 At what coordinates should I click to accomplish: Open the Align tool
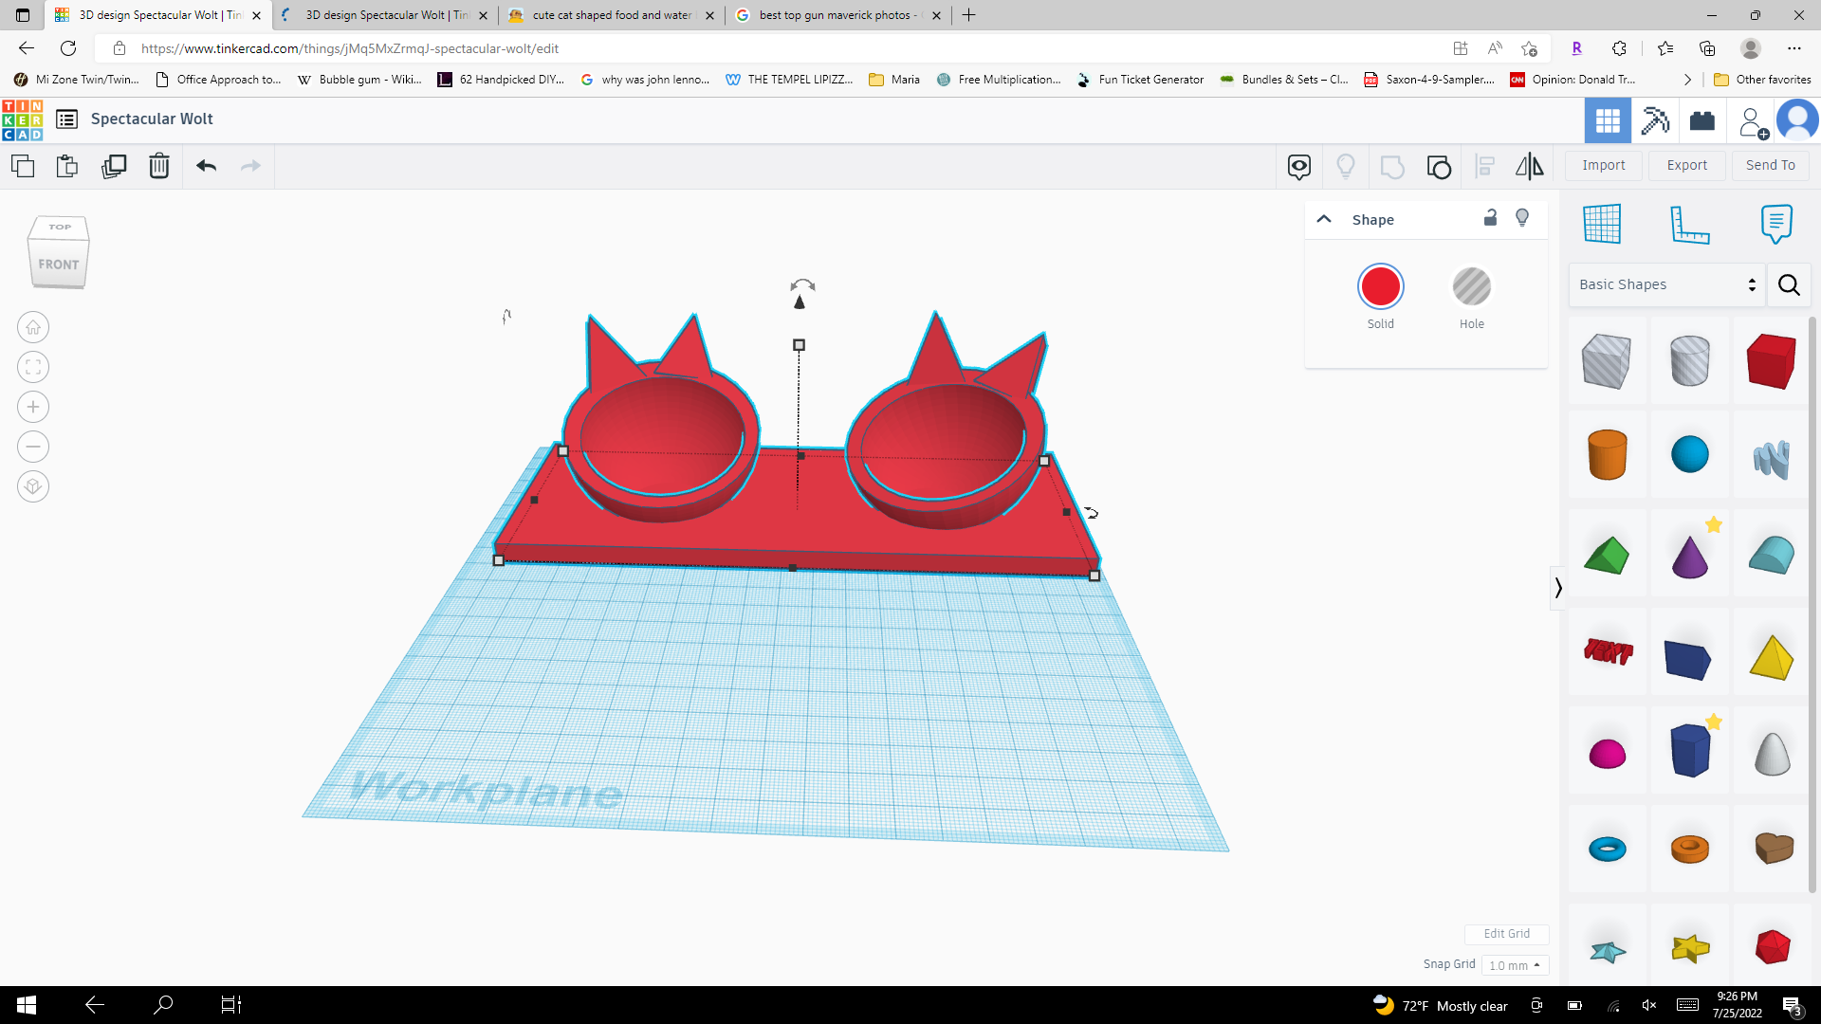tap(1486, 167)
